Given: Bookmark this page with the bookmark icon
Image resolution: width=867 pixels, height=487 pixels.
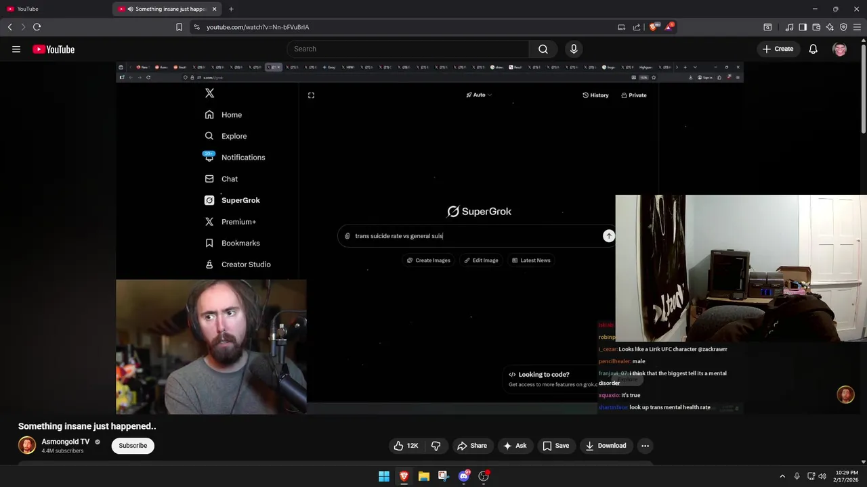Looking at the screenshot, I should [179, 27].
